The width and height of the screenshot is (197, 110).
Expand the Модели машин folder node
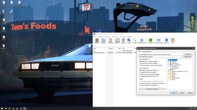click(x=169, y=78)
